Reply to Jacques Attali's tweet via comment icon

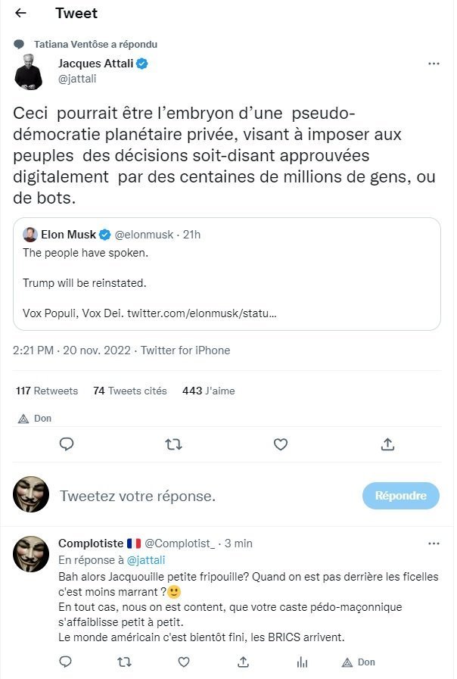(66, 444)
